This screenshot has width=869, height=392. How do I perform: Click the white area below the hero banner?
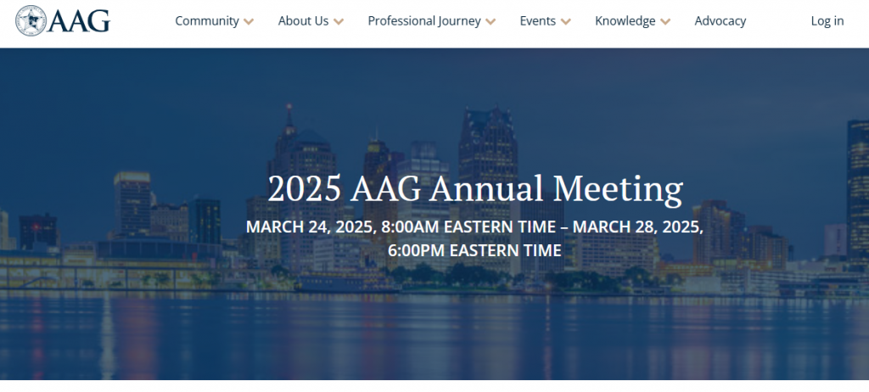(434, 386)
